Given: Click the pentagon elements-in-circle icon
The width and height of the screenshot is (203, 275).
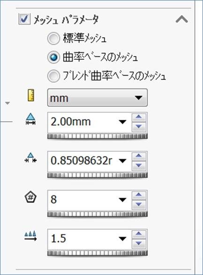Looking at the screenshot, I should [x=30, y=197].
